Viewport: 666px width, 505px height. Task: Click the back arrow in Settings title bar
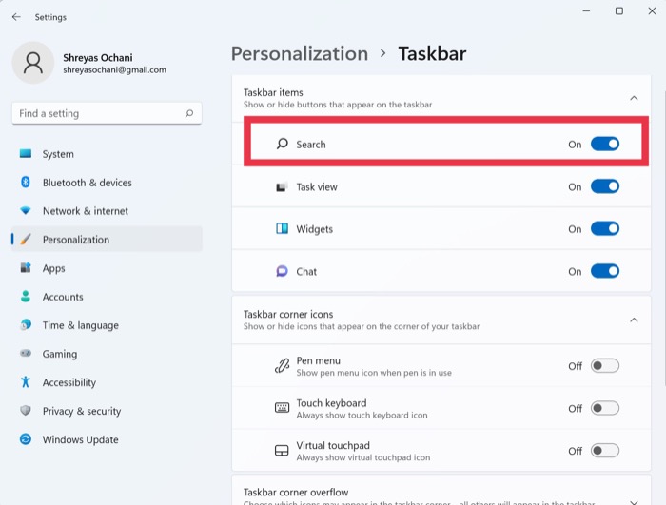[16, 17]
